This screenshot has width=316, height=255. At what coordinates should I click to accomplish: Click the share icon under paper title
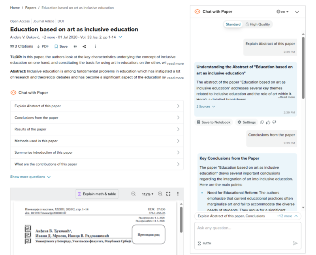tap(84, 47)
